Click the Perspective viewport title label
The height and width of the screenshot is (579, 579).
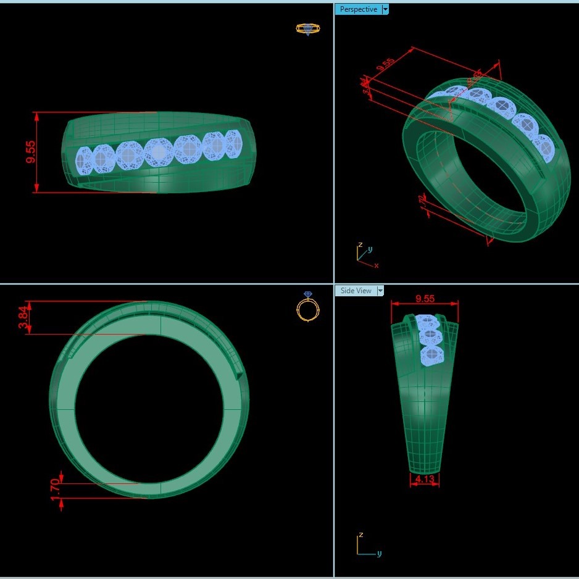pyautogui.click(x=358, y=9)
